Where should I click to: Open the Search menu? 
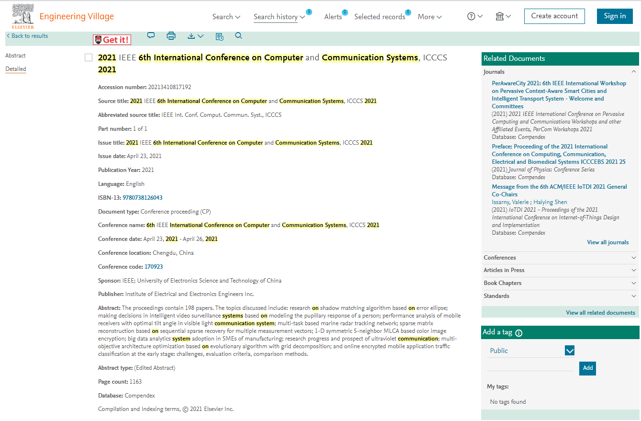coord(226,17)
